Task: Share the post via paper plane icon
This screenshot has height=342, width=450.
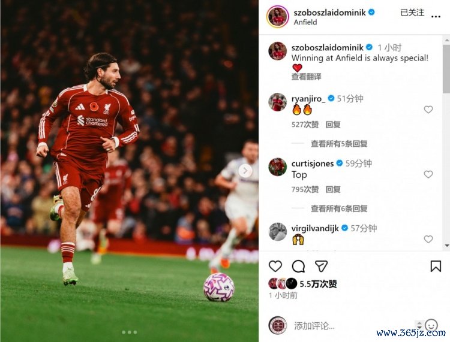Action: [x=321, y=266]
